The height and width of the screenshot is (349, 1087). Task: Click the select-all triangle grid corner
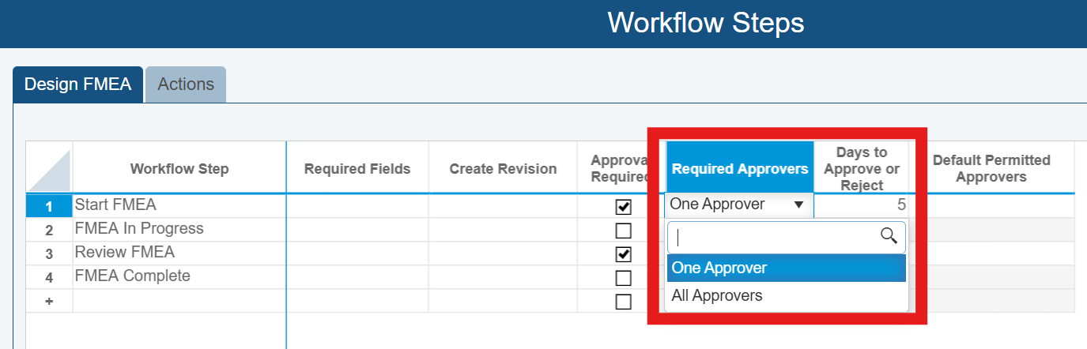point(49,167)
